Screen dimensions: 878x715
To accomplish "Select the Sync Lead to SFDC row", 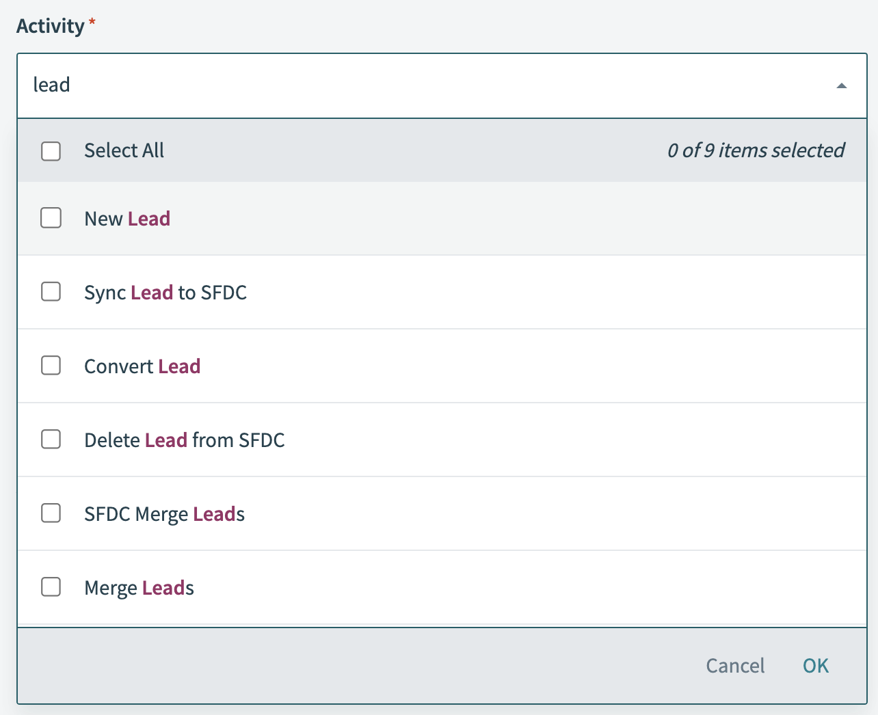I will [165, 292].
